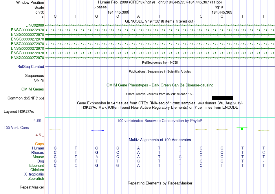This screenshot has height=194, width=275.
Task: Click the GENCODE V49lift37 track title
Action: [x=159, y=21]
